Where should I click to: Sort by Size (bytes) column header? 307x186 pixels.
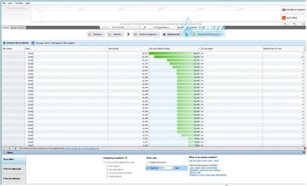pos(129,49)
